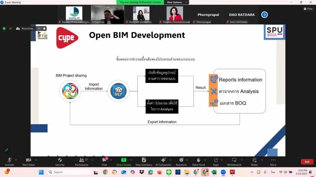Open Firefox from the taskbar
Viewport: 316px width, 177px height.
160,172
